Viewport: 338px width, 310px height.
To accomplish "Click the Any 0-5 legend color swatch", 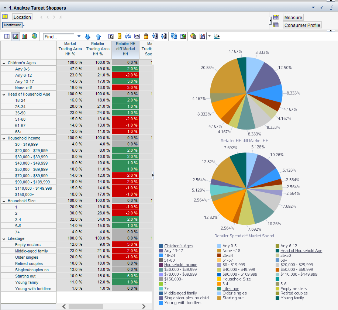I will click(x=219, y=246).
